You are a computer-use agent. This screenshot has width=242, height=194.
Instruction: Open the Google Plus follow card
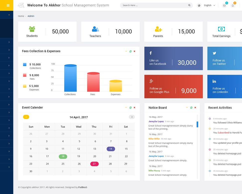click(173, 86)
